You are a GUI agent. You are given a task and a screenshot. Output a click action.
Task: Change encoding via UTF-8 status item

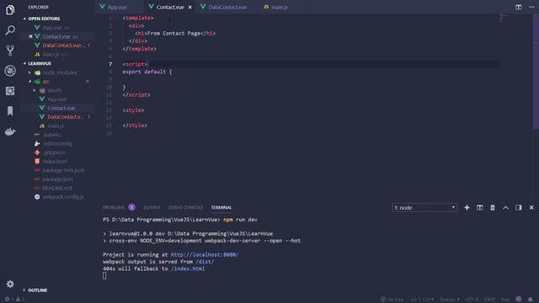pos(472,300)
